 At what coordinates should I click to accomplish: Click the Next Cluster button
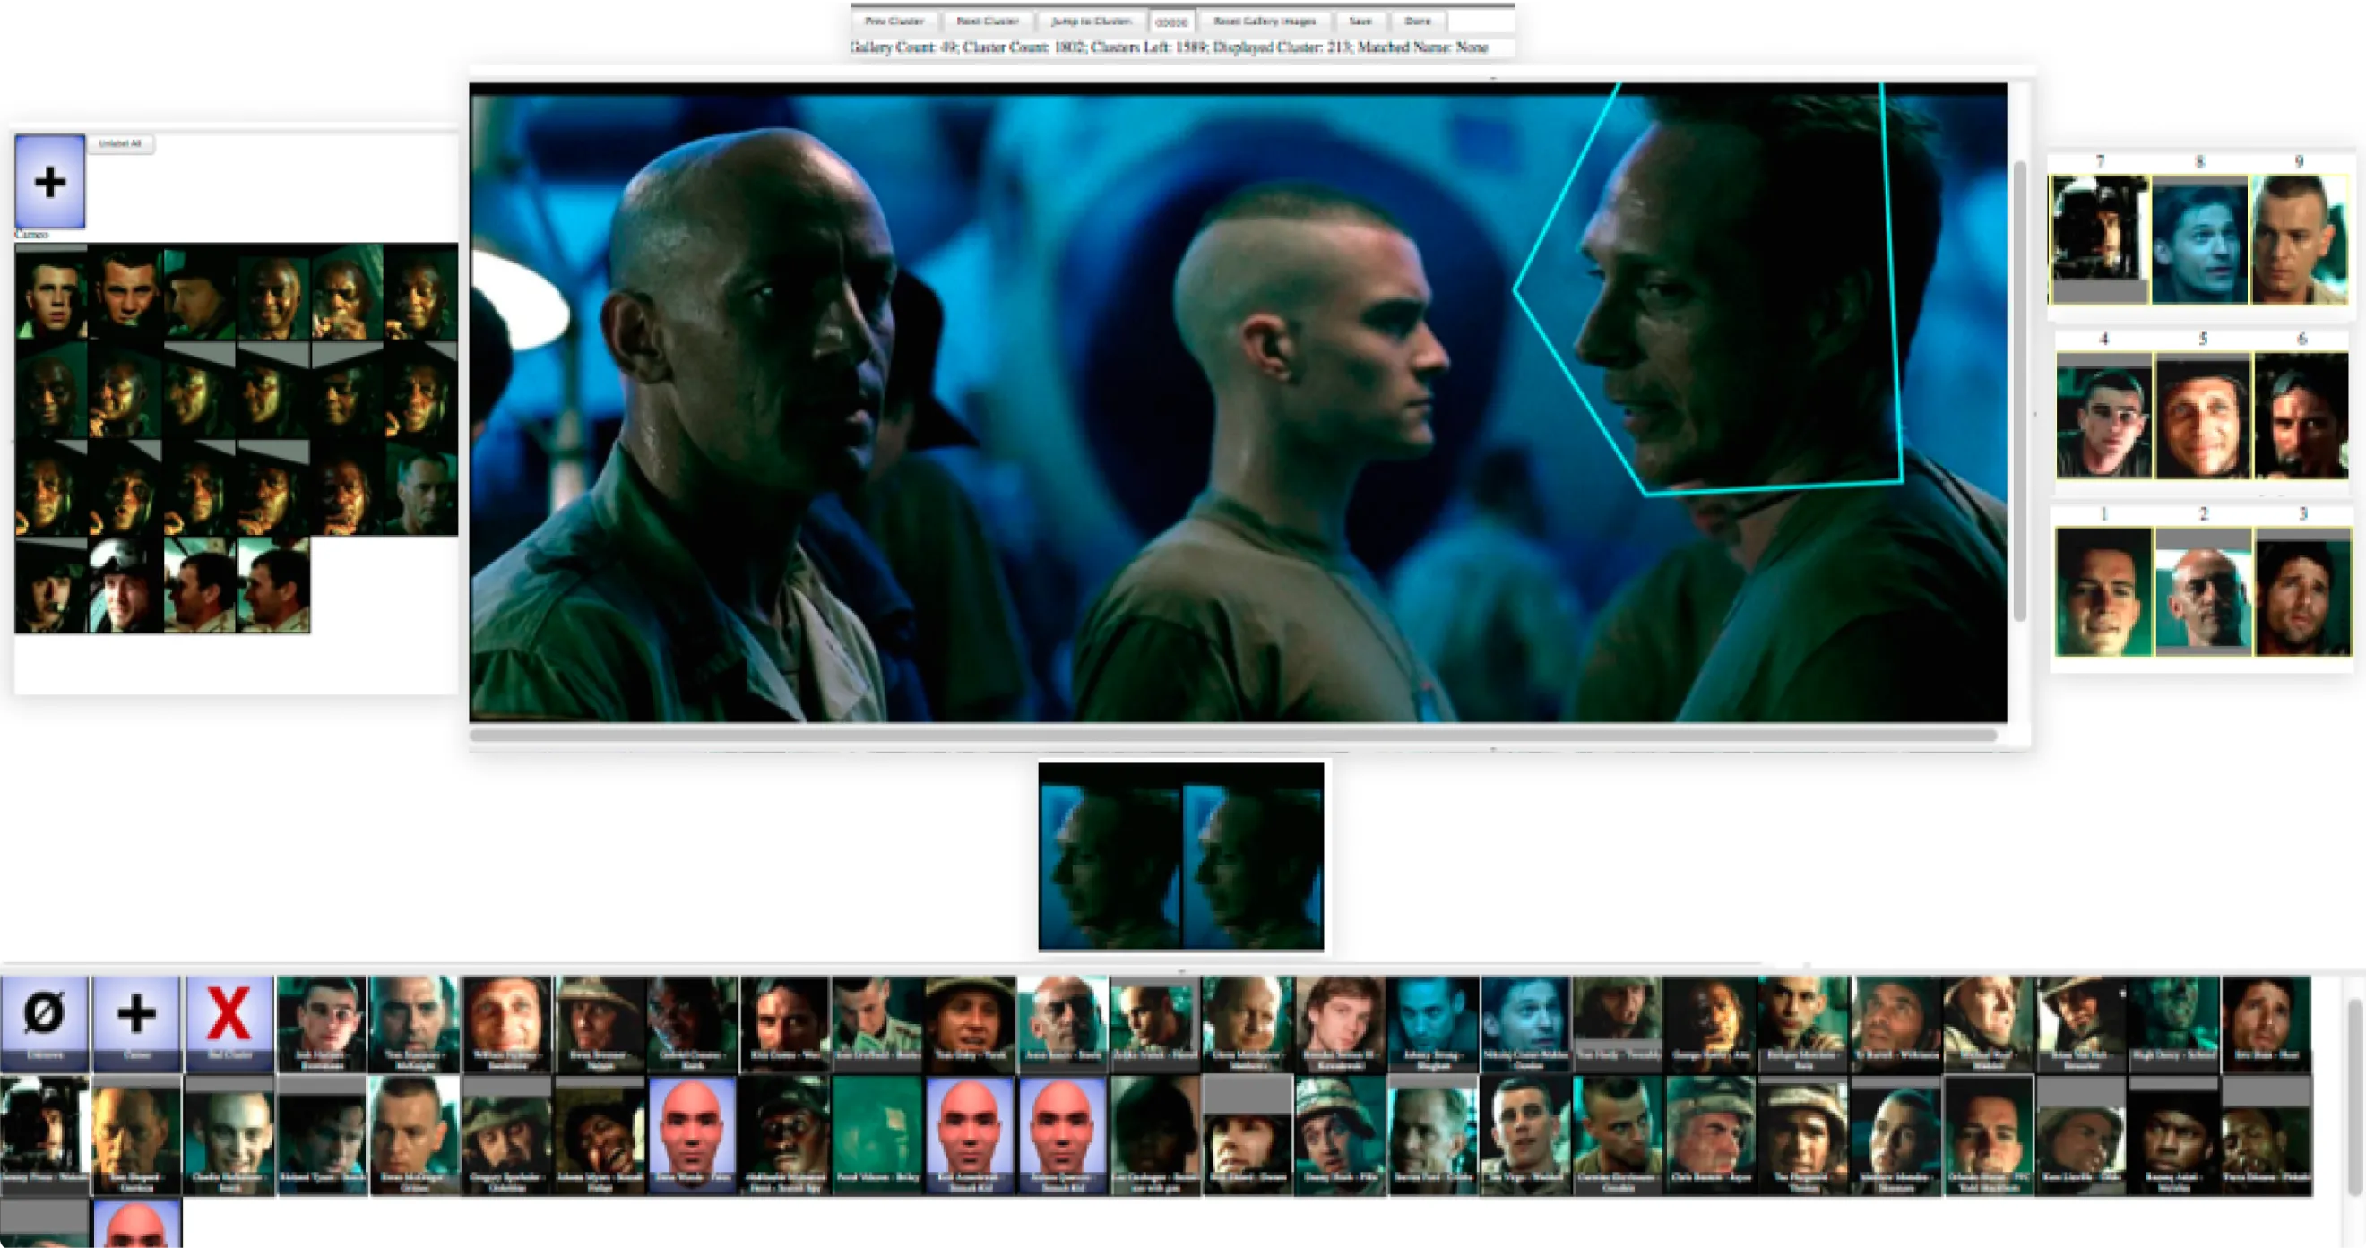(988, 22)
